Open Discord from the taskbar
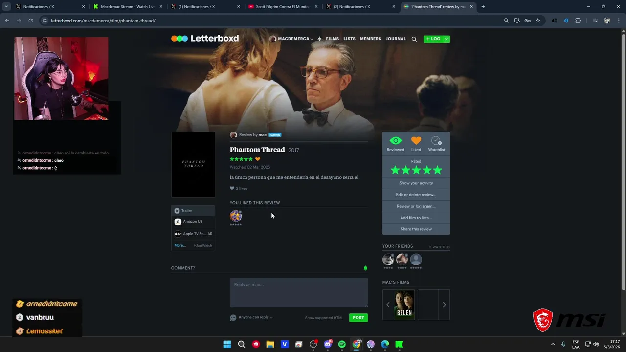Image resolution: width=626 pixels, height=352 pixels. pyautogui.click(x=328, y=344)
